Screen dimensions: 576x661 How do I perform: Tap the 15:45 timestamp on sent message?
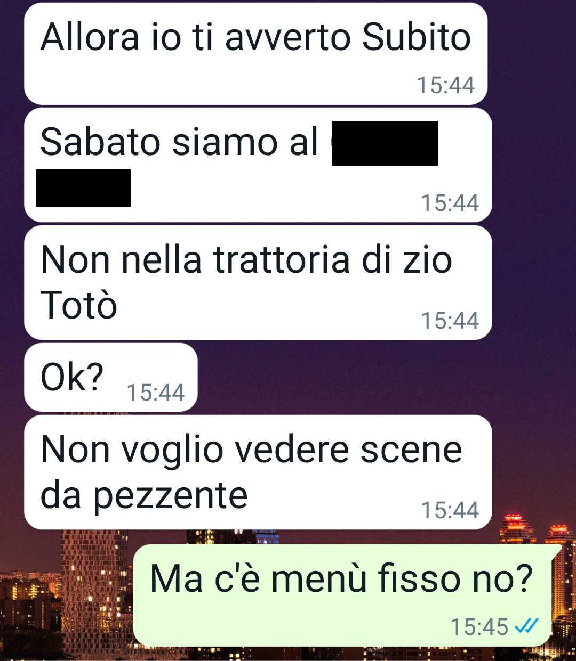coord(479,627)
